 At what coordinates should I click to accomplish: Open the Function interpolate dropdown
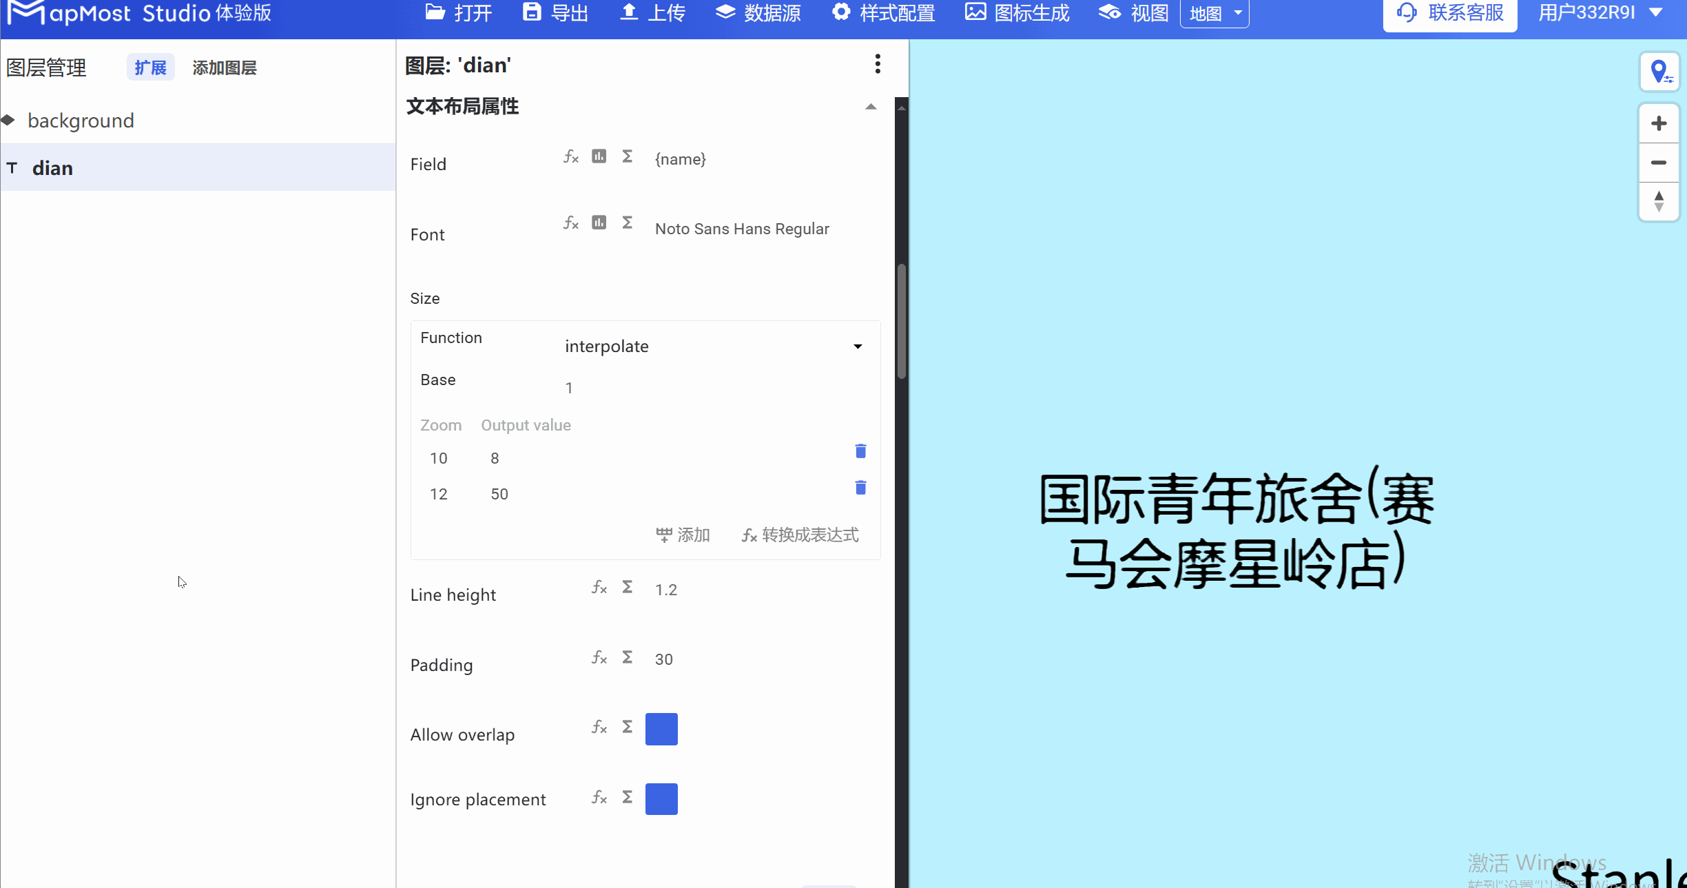[x=713, y=347]
